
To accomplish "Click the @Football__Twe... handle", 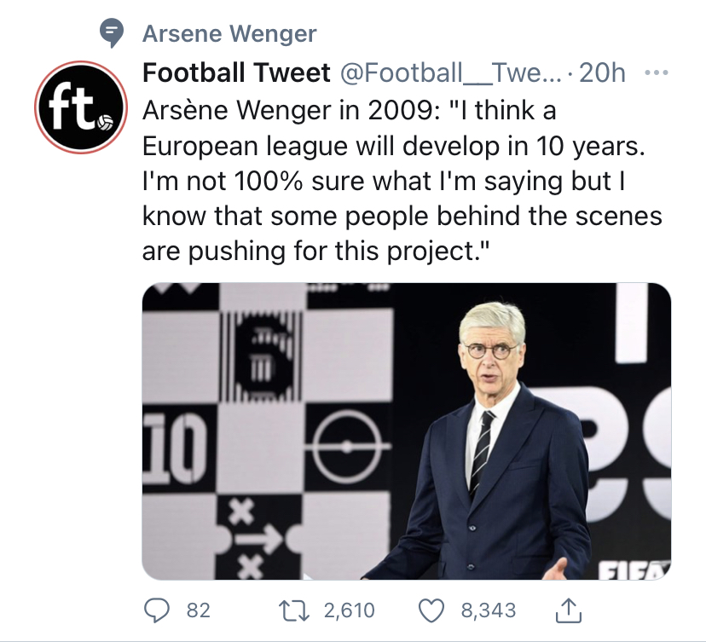I will (451, 72).
